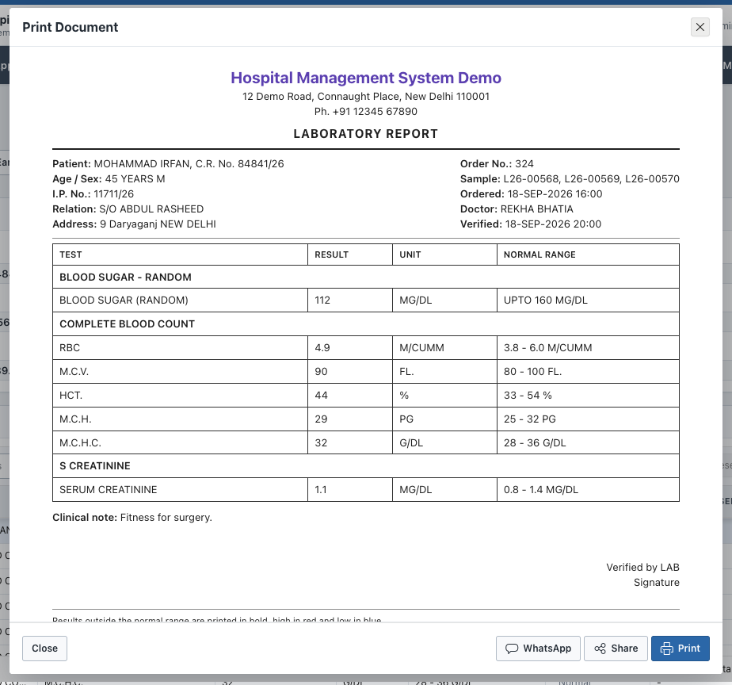Click 28 - 36 G/DL range

(x=588, y=443)
